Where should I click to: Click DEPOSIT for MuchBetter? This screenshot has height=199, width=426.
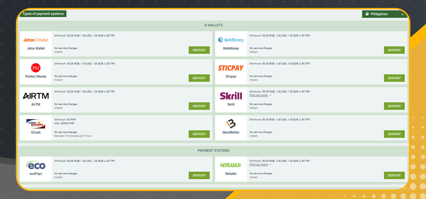394,134
